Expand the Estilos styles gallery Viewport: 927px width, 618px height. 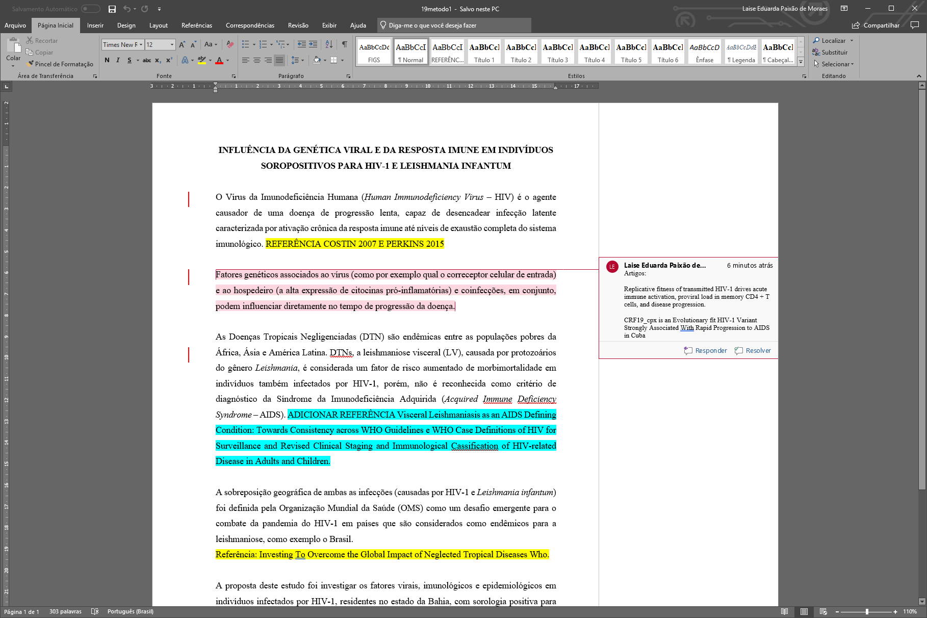tap(801, 62)
